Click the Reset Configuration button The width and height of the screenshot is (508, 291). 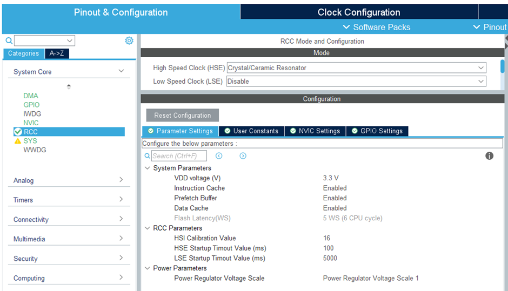point(183,115)
